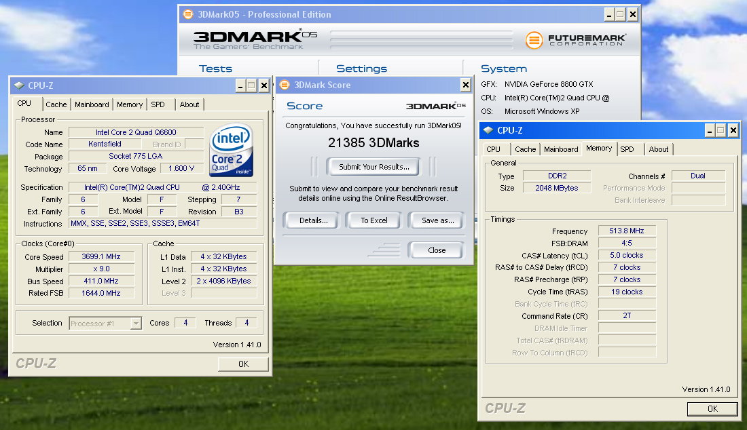Viewport: 747px width, 430px height.
Task: Select Memory tab in right CPU-Z window
Action: point(599,149)
